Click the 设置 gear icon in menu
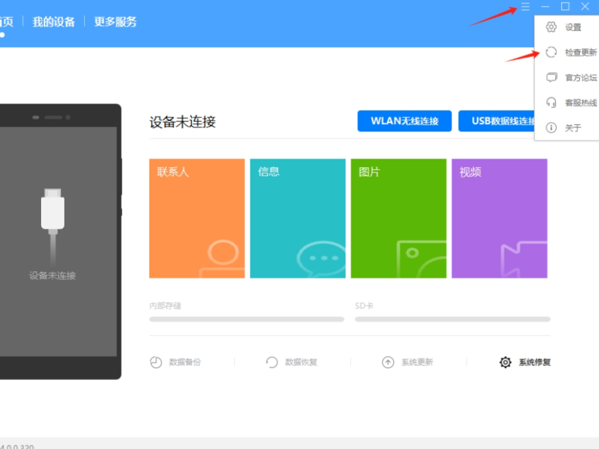 [x=551, y=27]
